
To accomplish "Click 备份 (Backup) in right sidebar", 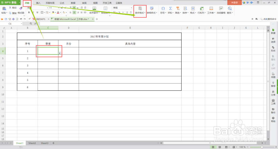I will 273,111.
